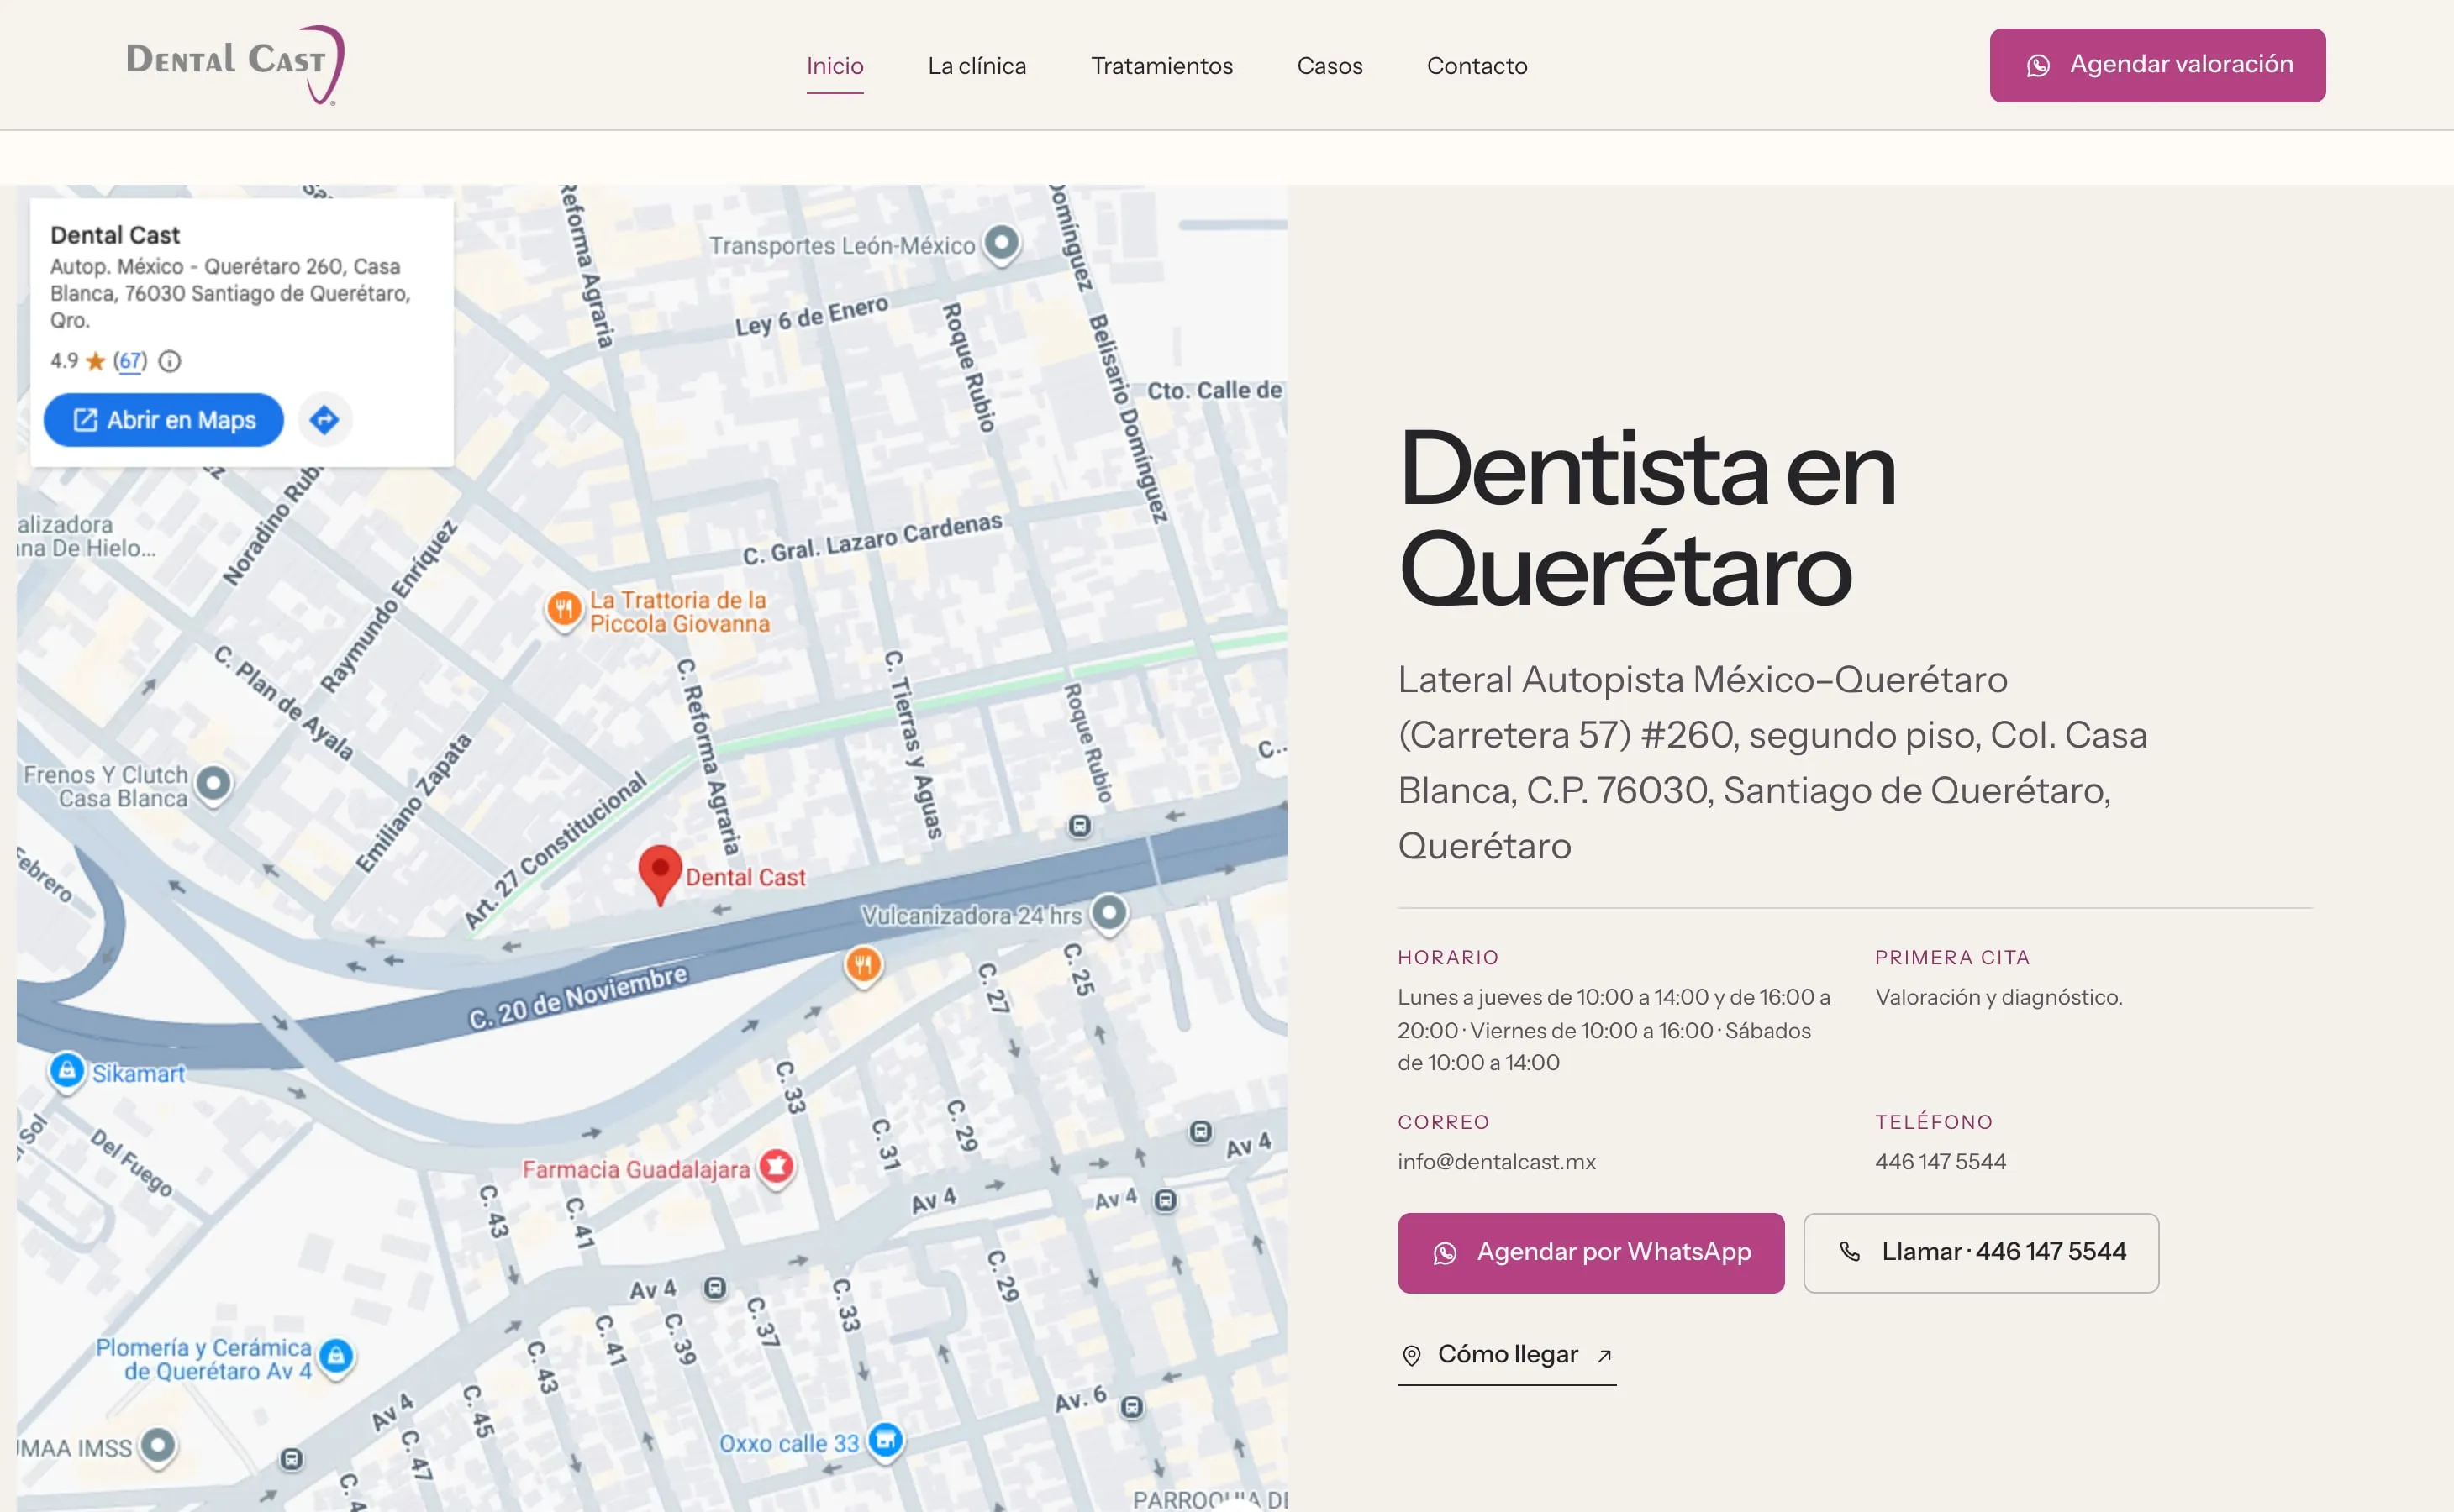
Task: Open Contacto nav link
Action: coord(1477,66)
